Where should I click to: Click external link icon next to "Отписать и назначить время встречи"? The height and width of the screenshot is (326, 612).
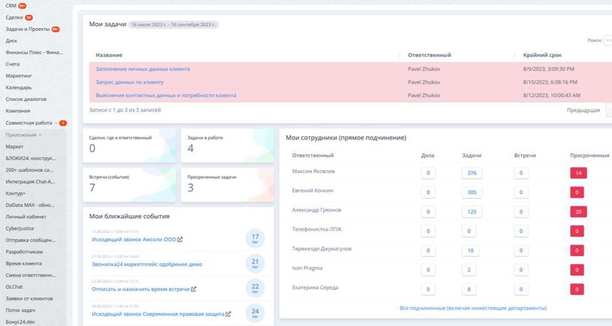click(x=194, y=289)
